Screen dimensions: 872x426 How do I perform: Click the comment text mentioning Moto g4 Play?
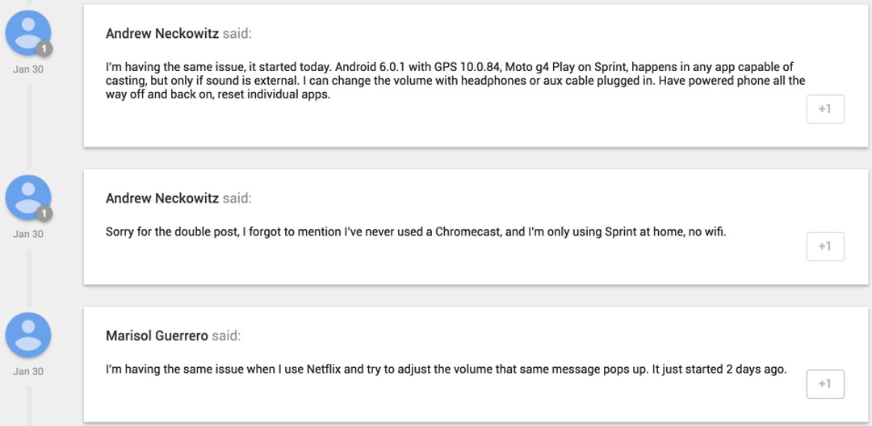452,81
